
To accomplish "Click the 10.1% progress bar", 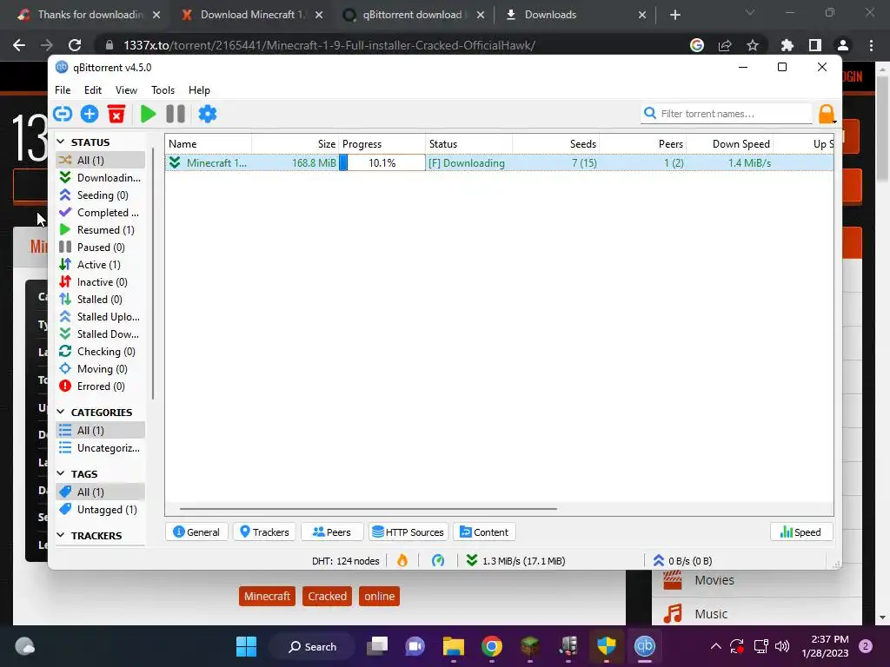I will pyautogui.click(x=382, y=162).
